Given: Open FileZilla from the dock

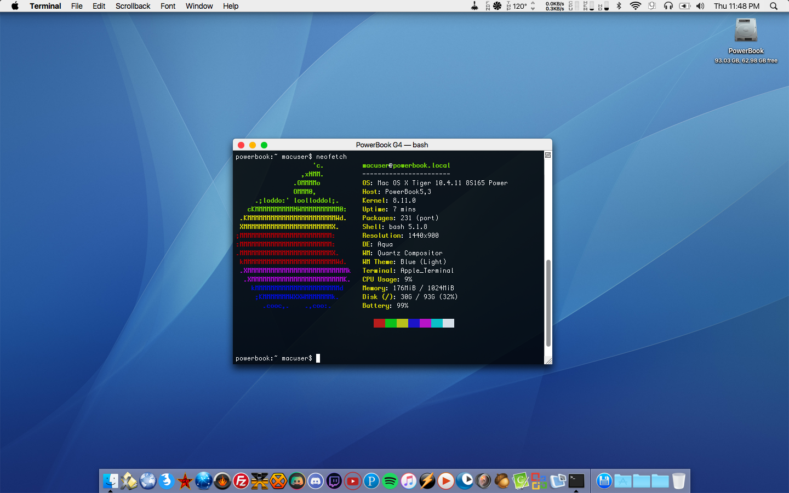Looking at the screenshot, I should click(241, 481).
